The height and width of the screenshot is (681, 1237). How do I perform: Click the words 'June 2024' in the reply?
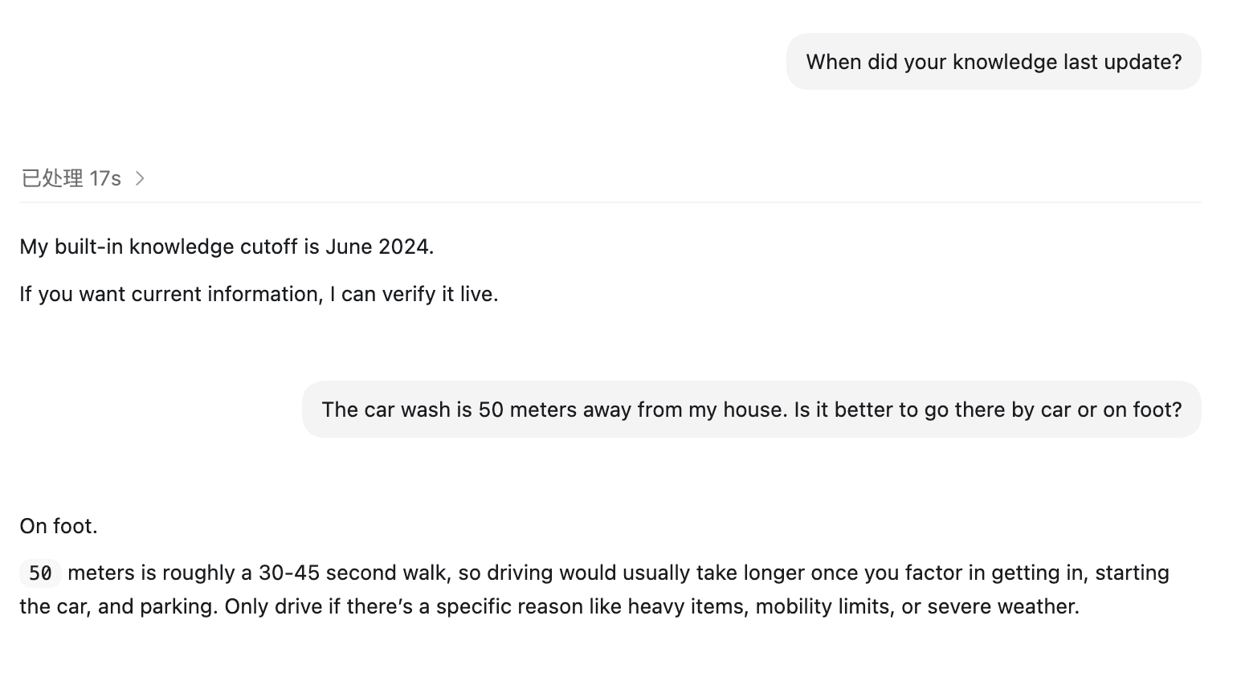click(378, 247)
